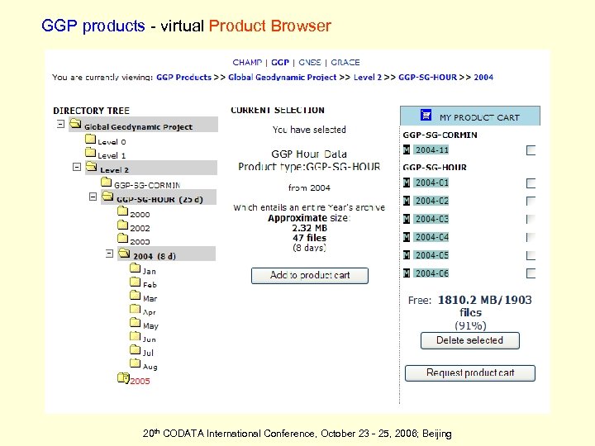Go to GGP-SG-HOUR breadcrumb link
Screen dimensions: 595x446
coord(428,78)
